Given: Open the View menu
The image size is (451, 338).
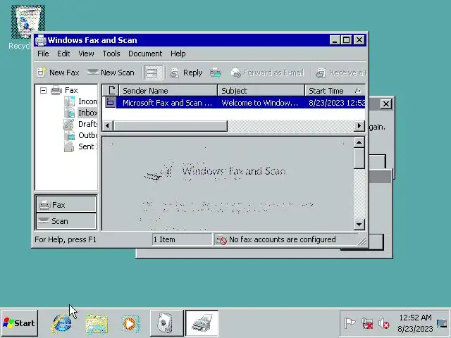Looking at the screenshot, I should point(86,54).
